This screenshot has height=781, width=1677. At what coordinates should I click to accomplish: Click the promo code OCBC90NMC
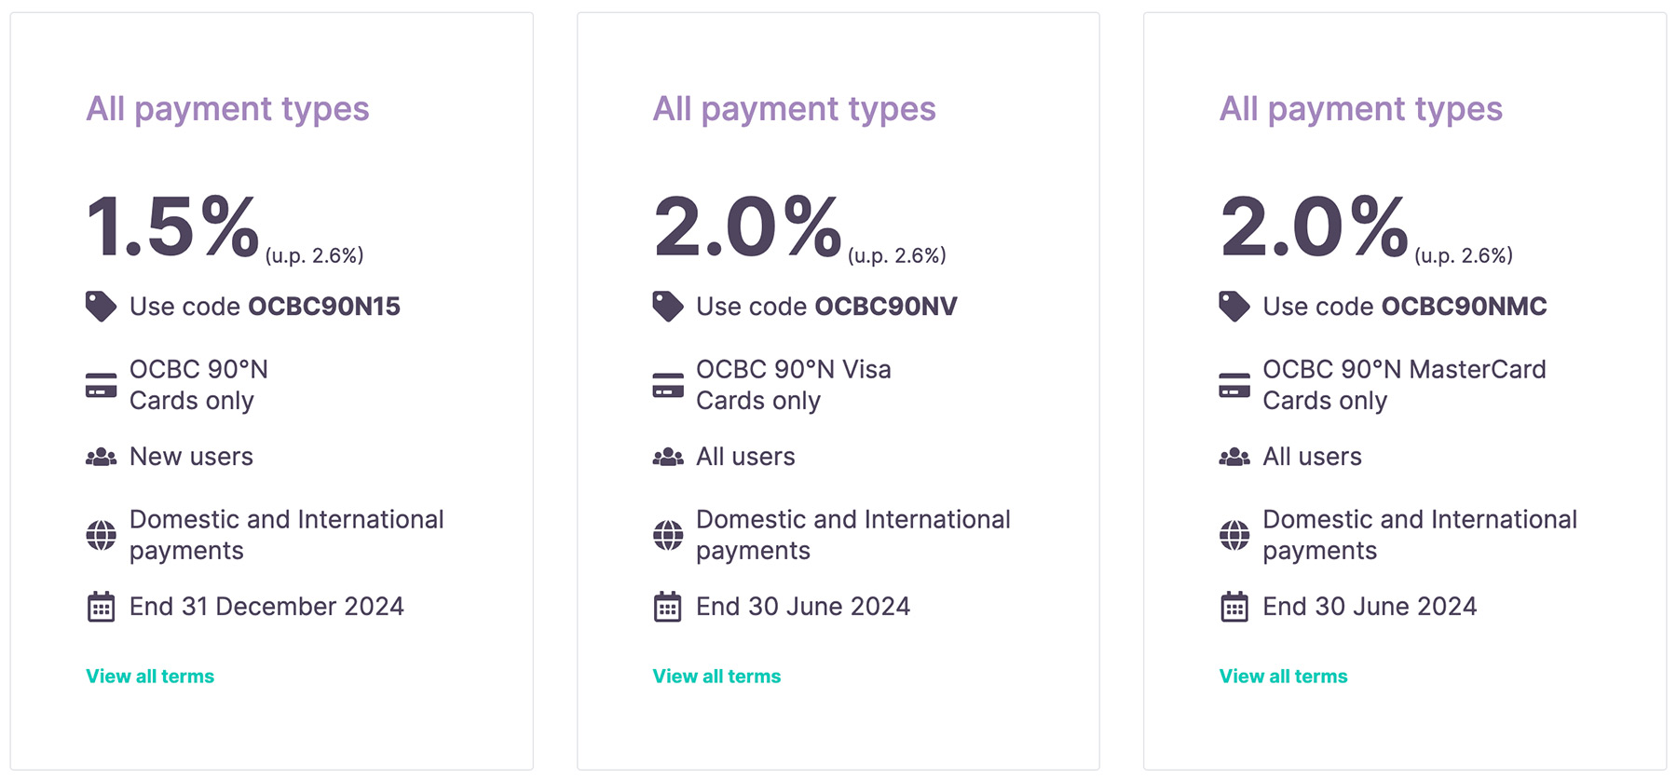1464,307
